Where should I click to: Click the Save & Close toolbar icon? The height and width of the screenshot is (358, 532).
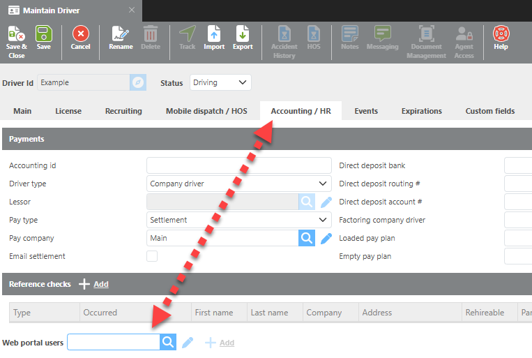16,33
